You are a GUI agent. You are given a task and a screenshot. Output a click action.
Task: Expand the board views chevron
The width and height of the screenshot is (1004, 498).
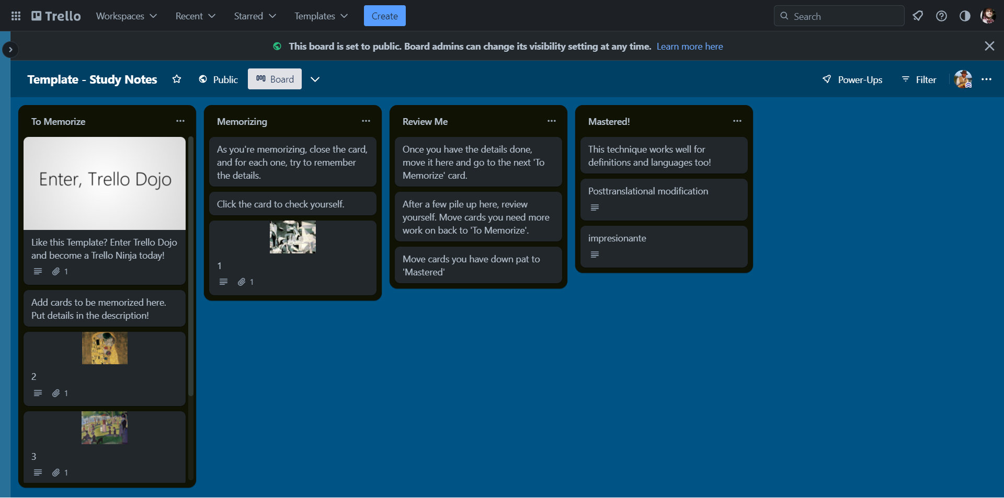click(x=315, y=79)
